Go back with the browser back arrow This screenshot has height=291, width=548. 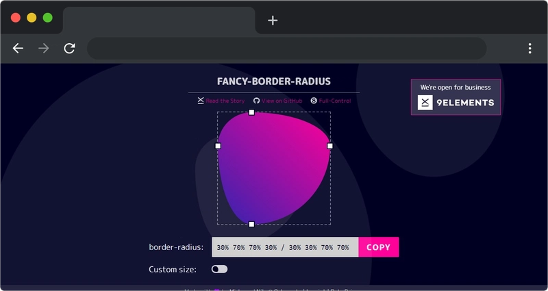pos(18,48)
